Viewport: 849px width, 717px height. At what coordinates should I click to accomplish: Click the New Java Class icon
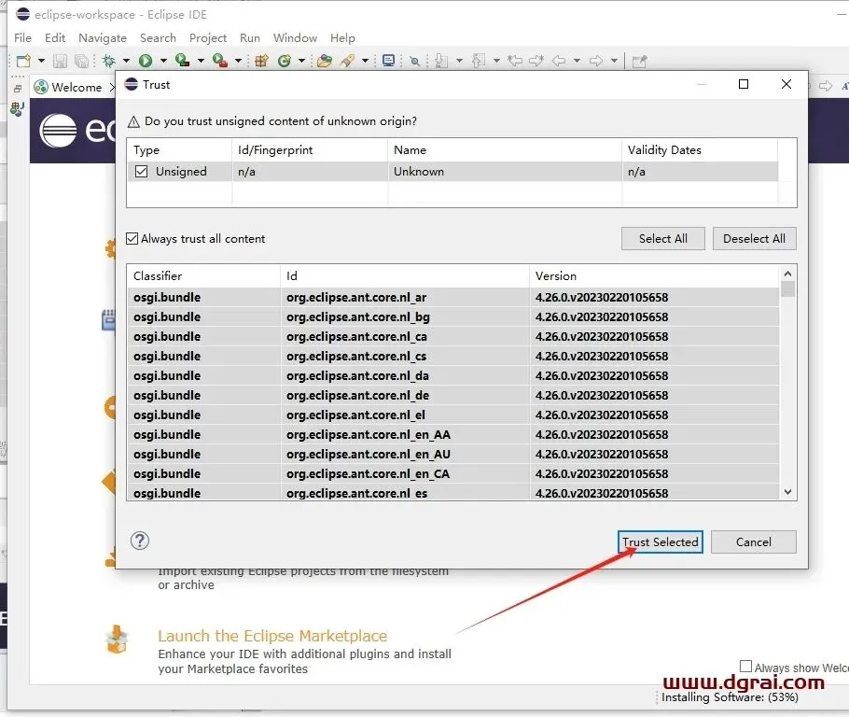(x=285, y=61)
